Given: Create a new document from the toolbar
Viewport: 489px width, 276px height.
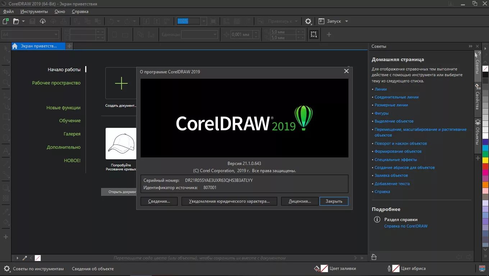Looking at the screenshot, I should pos(5,21).
